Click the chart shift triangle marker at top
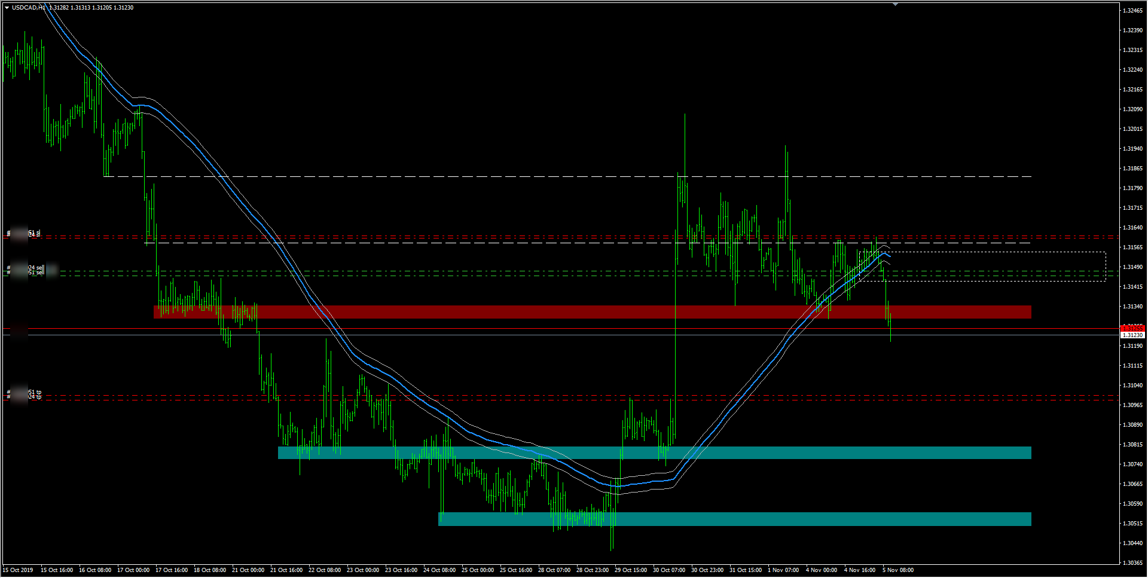1148x578 pixels. tap(895, 4)
